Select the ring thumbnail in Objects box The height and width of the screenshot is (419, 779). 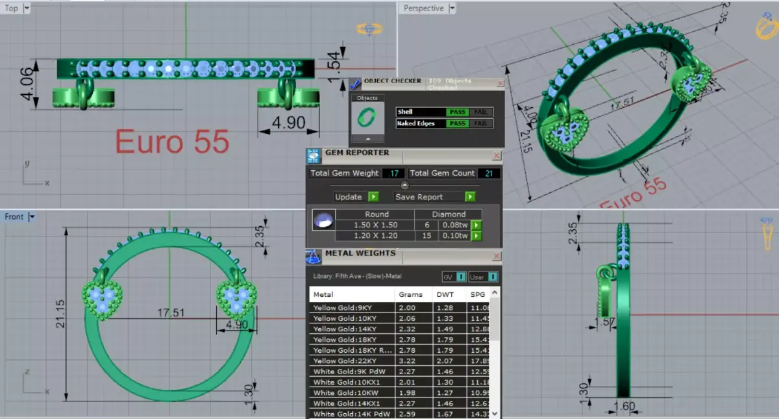pyautogui.click(x=367, y=118)
